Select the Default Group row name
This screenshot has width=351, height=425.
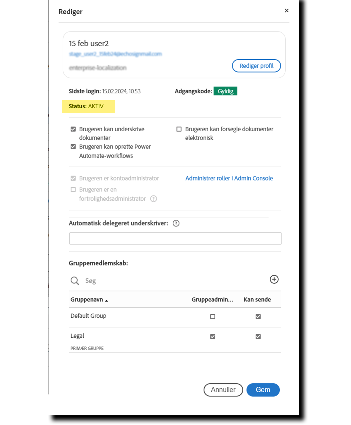(88, 316)
